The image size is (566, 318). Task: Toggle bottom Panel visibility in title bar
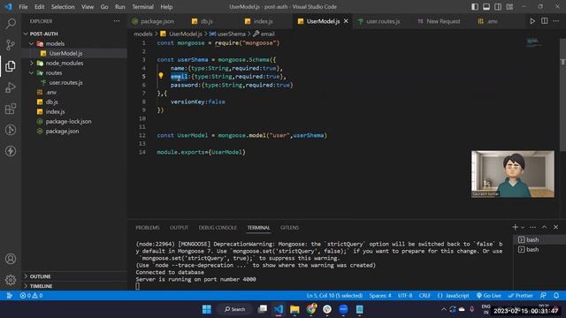[x=486, y=7]
